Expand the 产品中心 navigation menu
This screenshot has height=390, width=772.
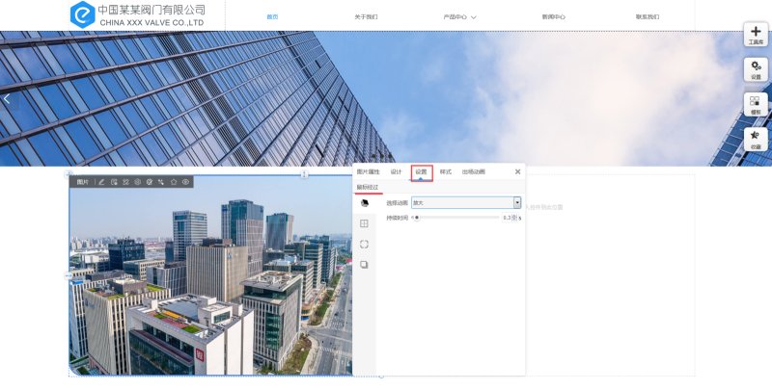point(460,16)
